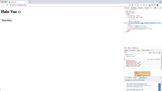Click the margin-inline-end property
The image size is (162, 91).
point(131,66)
